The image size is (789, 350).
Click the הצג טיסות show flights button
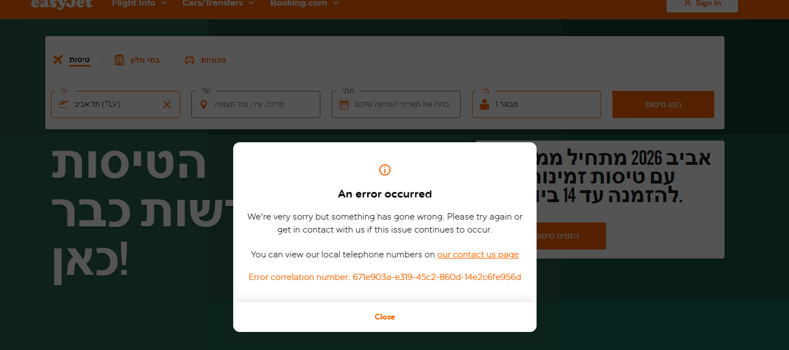pyautogui.click(x=663, y=104)
